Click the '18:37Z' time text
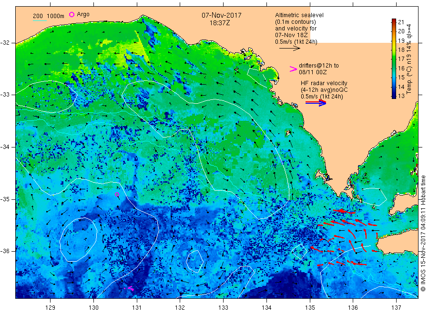Image resolution: width=429 pixels, height=314 pixels. [220, 23]
